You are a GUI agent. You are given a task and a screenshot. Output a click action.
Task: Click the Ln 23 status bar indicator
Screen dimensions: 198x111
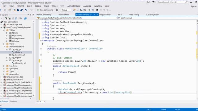pos(149,110)
